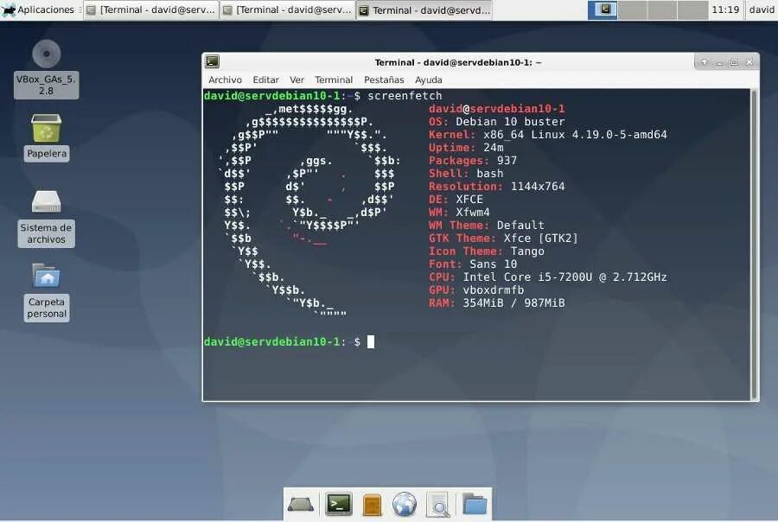Click the terminal window menu icon in title bar
Viewport: 778px width, 522px height.
(213, 61)
